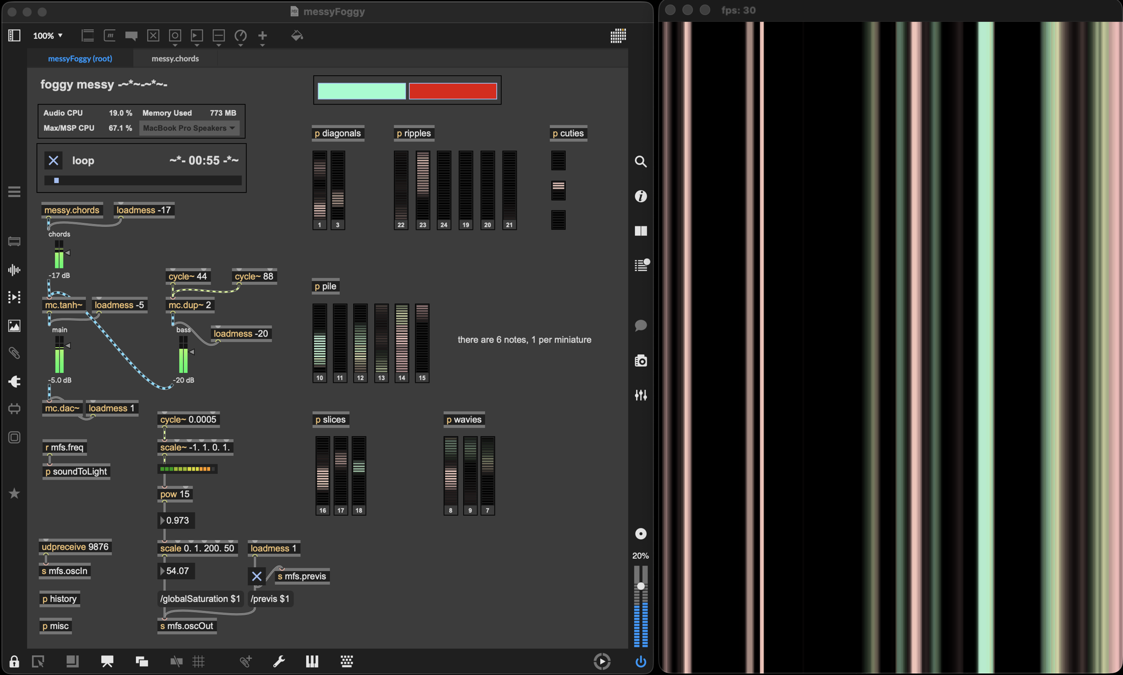Viewport: 1123px width, 675px height.
Task: Select the p diagonals subpatcher object
Action: 337,133
